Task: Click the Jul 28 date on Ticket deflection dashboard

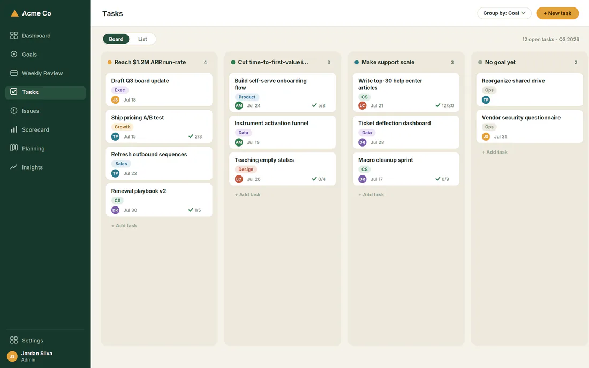Action: (x=377, y=142)
